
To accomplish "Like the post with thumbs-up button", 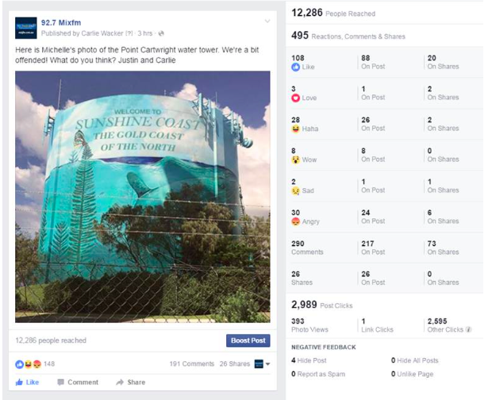I will coord(27,382).
